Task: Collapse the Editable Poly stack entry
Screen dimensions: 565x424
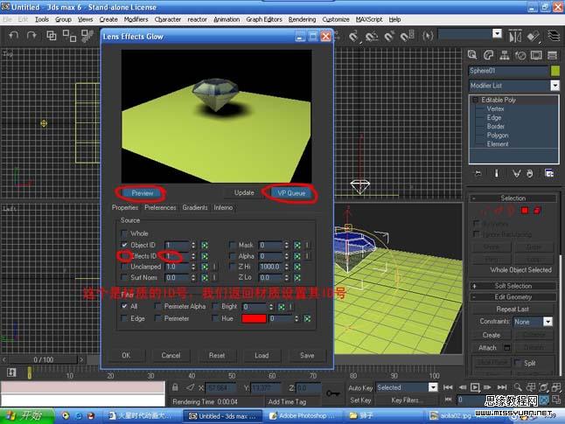Action: [x=475, y=100]
